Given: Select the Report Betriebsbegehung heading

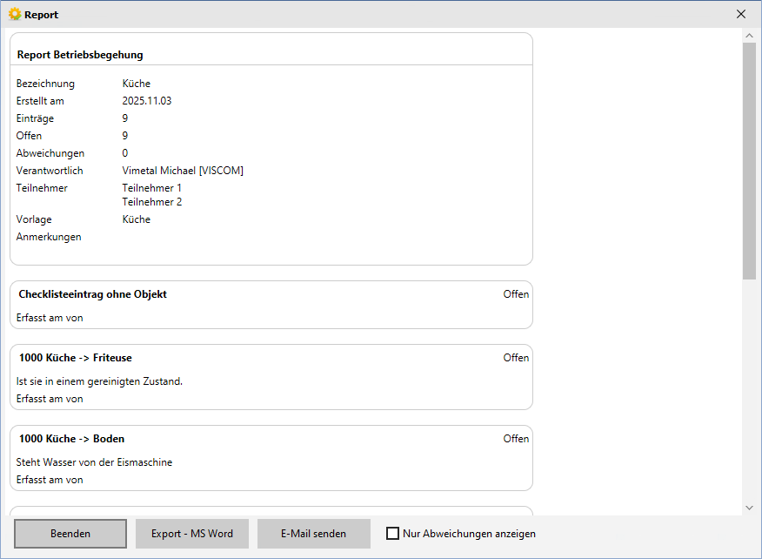Looking at the screenshot, I should pos(80,55).
